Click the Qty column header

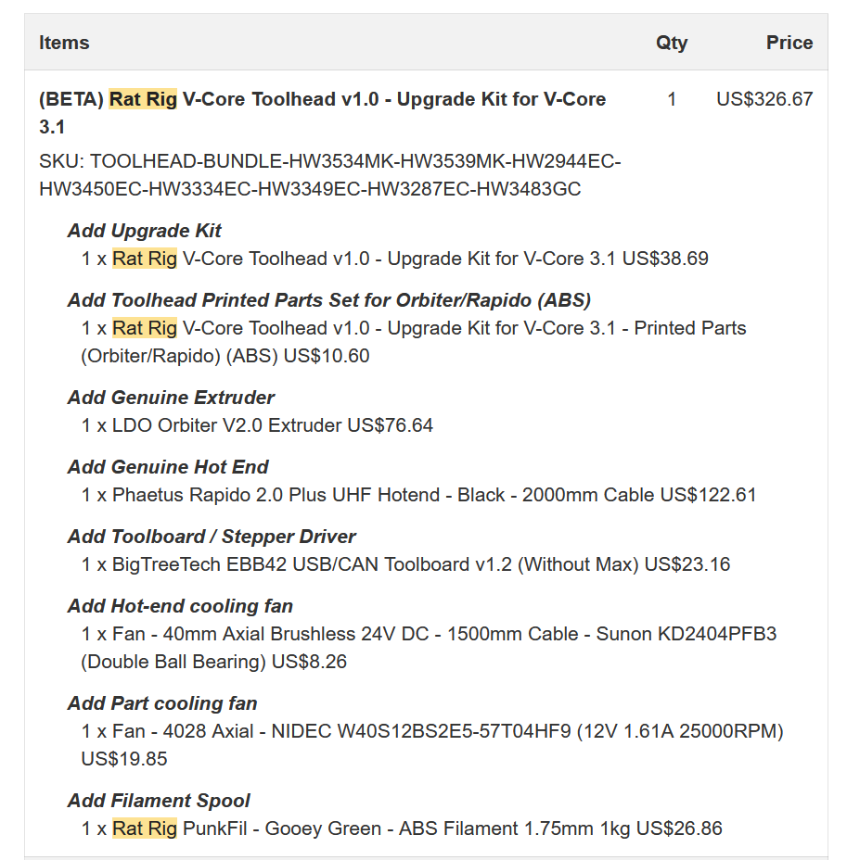(x=672, y=43)
